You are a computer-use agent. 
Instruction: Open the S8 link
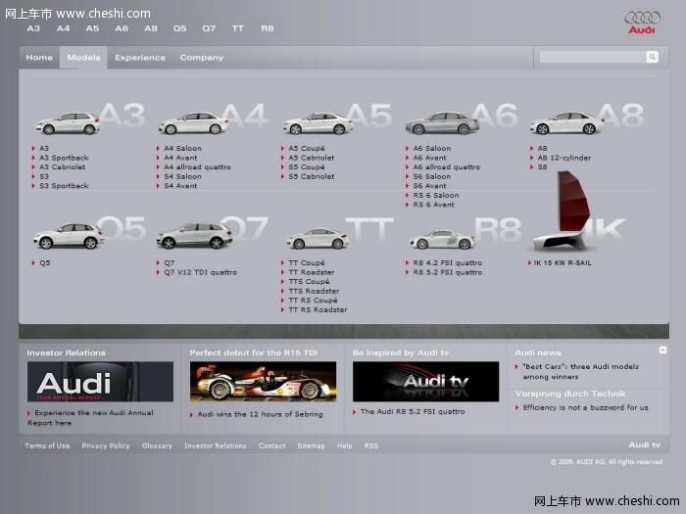coord(543,167)
